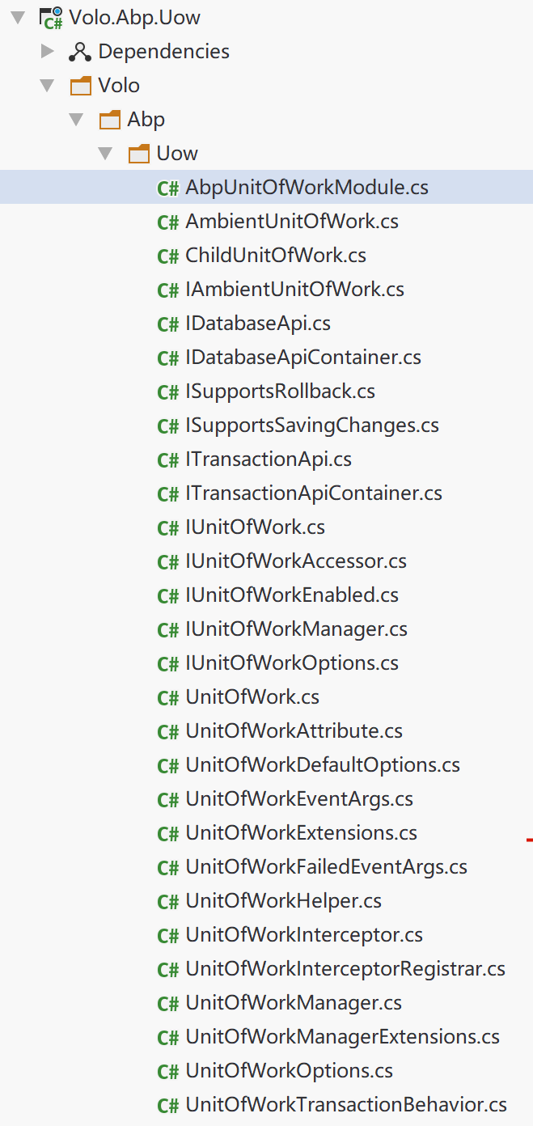Click the C# icon of ChildUnitOfWork.cs
This screenshot has width=533, height=1126.
pyautogui.click(x=168, y=256)
